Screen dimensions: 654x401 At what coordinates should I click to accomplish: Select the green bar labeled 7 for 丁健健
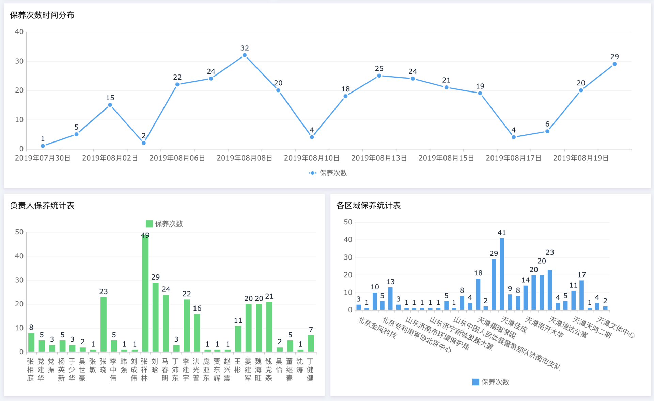[x=311, y=344]
